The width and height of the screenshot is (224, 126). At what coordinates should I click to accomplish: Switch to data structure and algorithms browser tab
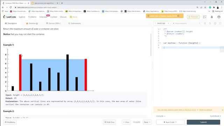[x=44, y=3]
